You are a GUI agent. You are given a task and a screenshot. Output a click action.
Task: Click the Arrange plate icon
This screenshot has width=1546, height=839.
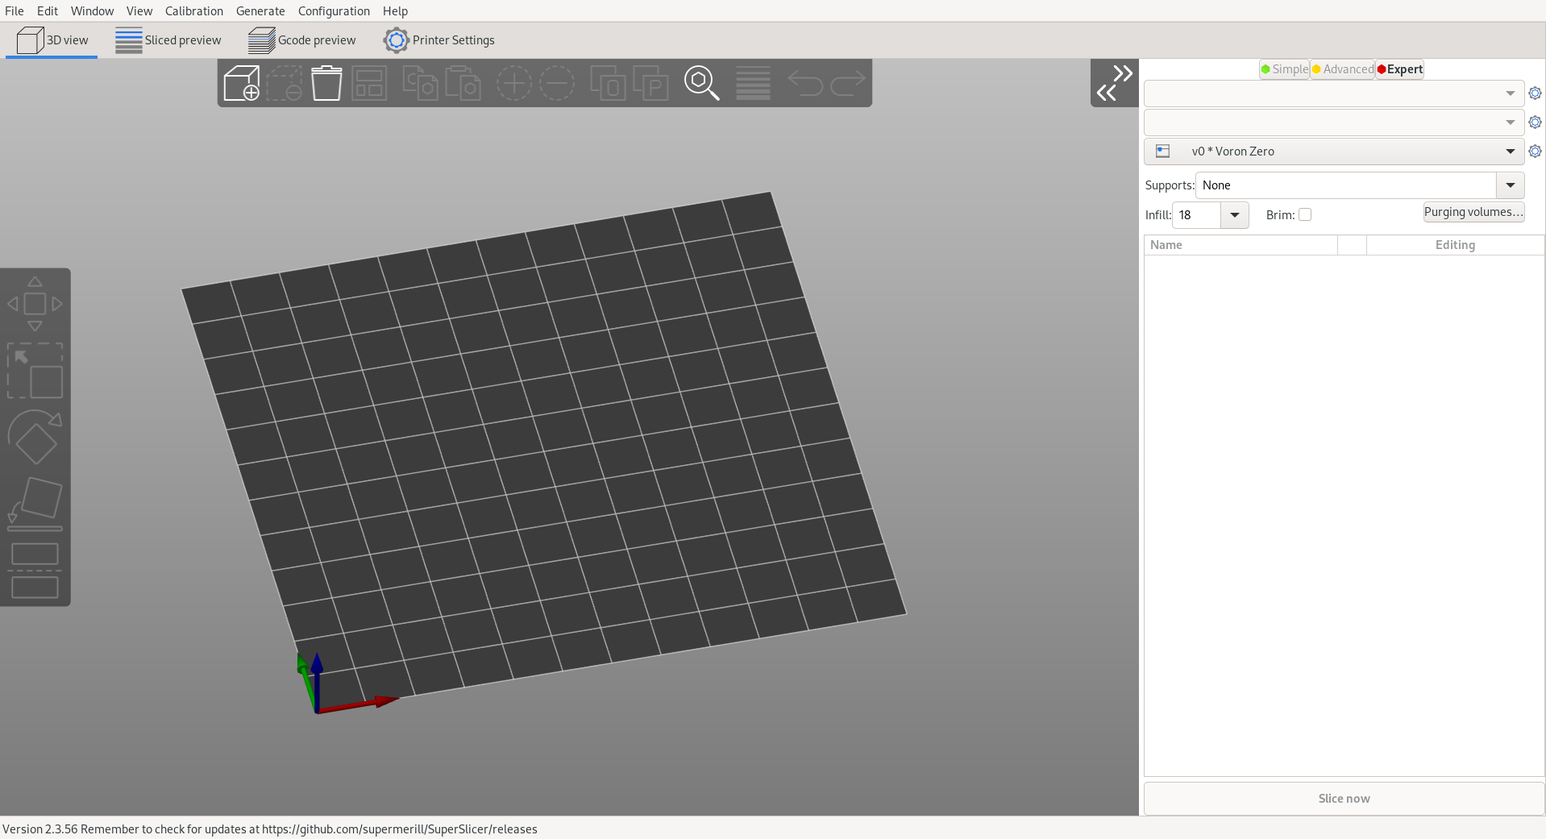(x=369, y=83)
